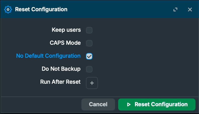The width and height of the screenshot is (199, 114).
Task: Click the Do Not Backup label
Action: pyautogui.click(x=61, y=69)
